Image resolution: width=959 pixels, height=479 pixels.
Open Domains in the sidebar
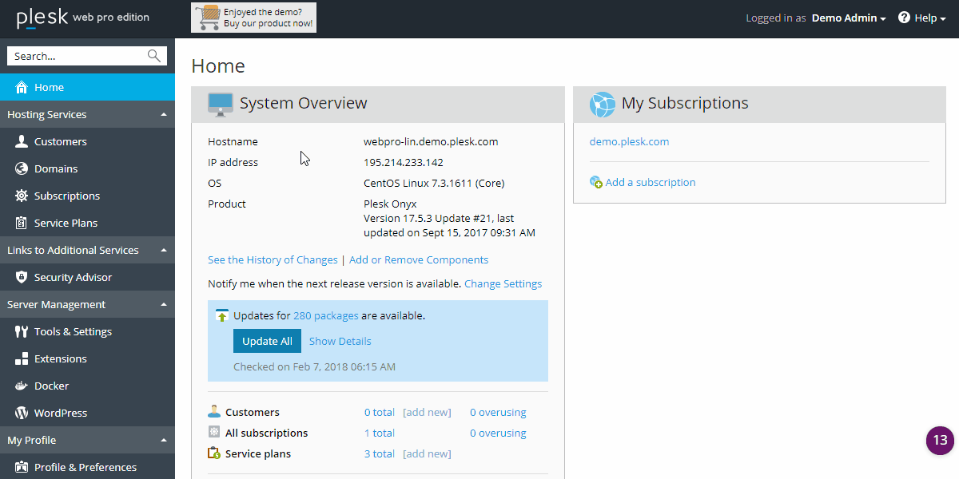tap(87, 168)
